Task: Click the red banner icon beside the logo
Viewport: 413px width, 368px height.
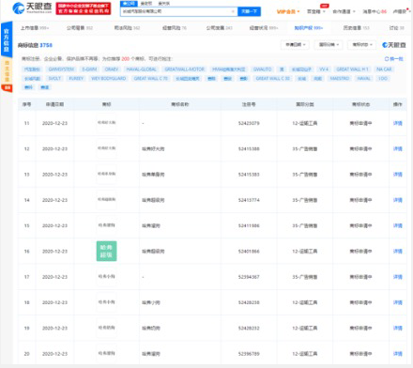Action: coord(84,8)
